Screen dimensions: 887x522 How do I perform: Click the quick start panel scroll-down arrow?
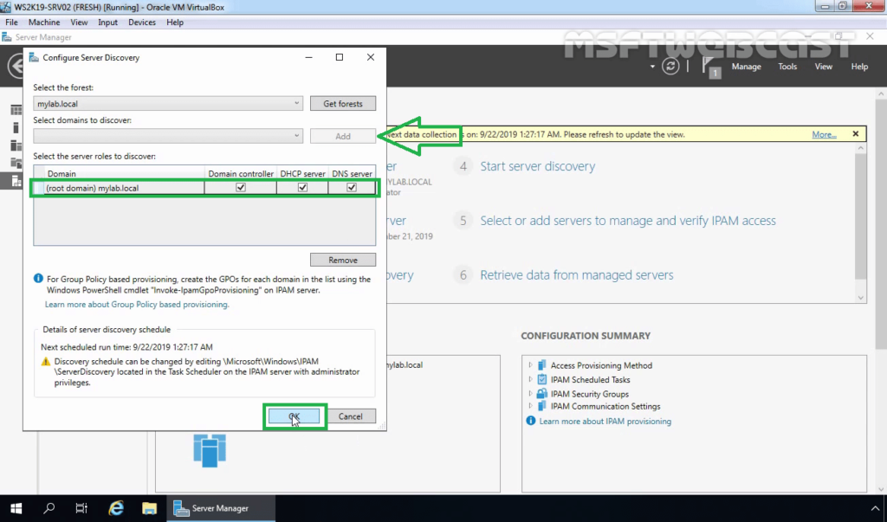(x=860, y=298)
